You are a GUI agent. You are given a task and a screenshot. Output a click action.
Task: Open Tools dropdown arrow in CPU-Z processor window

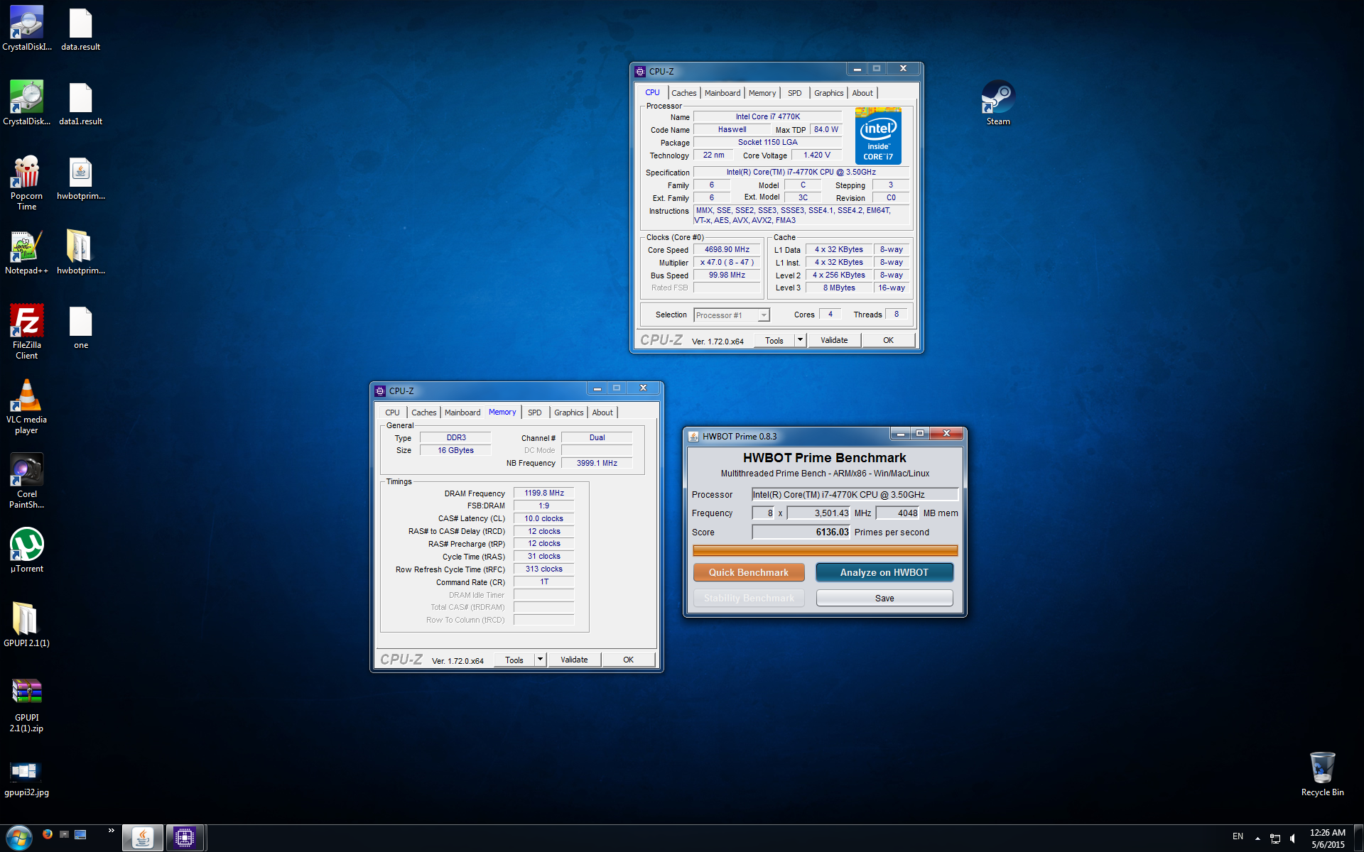(x=800, y=340)
